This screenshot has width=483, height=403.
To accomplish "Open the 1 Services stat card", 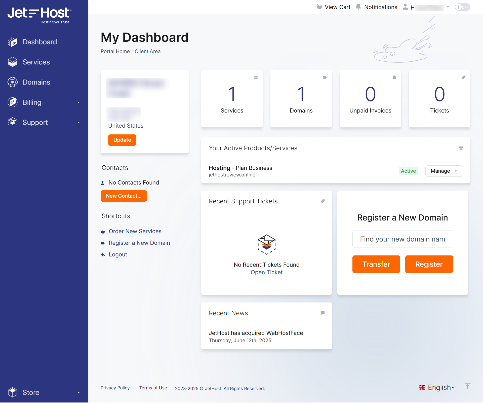I will [x=232, y=99].
